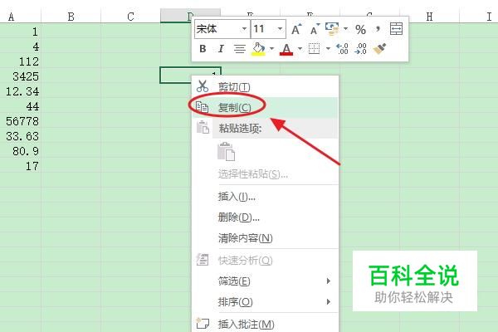Click cell containing 80.9
The image size is (498, 332).
20,151
